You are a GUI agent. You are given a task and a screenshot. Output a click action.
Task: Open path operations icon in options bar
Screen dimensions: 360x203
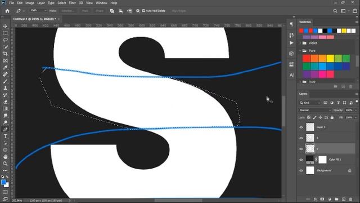(112, 11)
